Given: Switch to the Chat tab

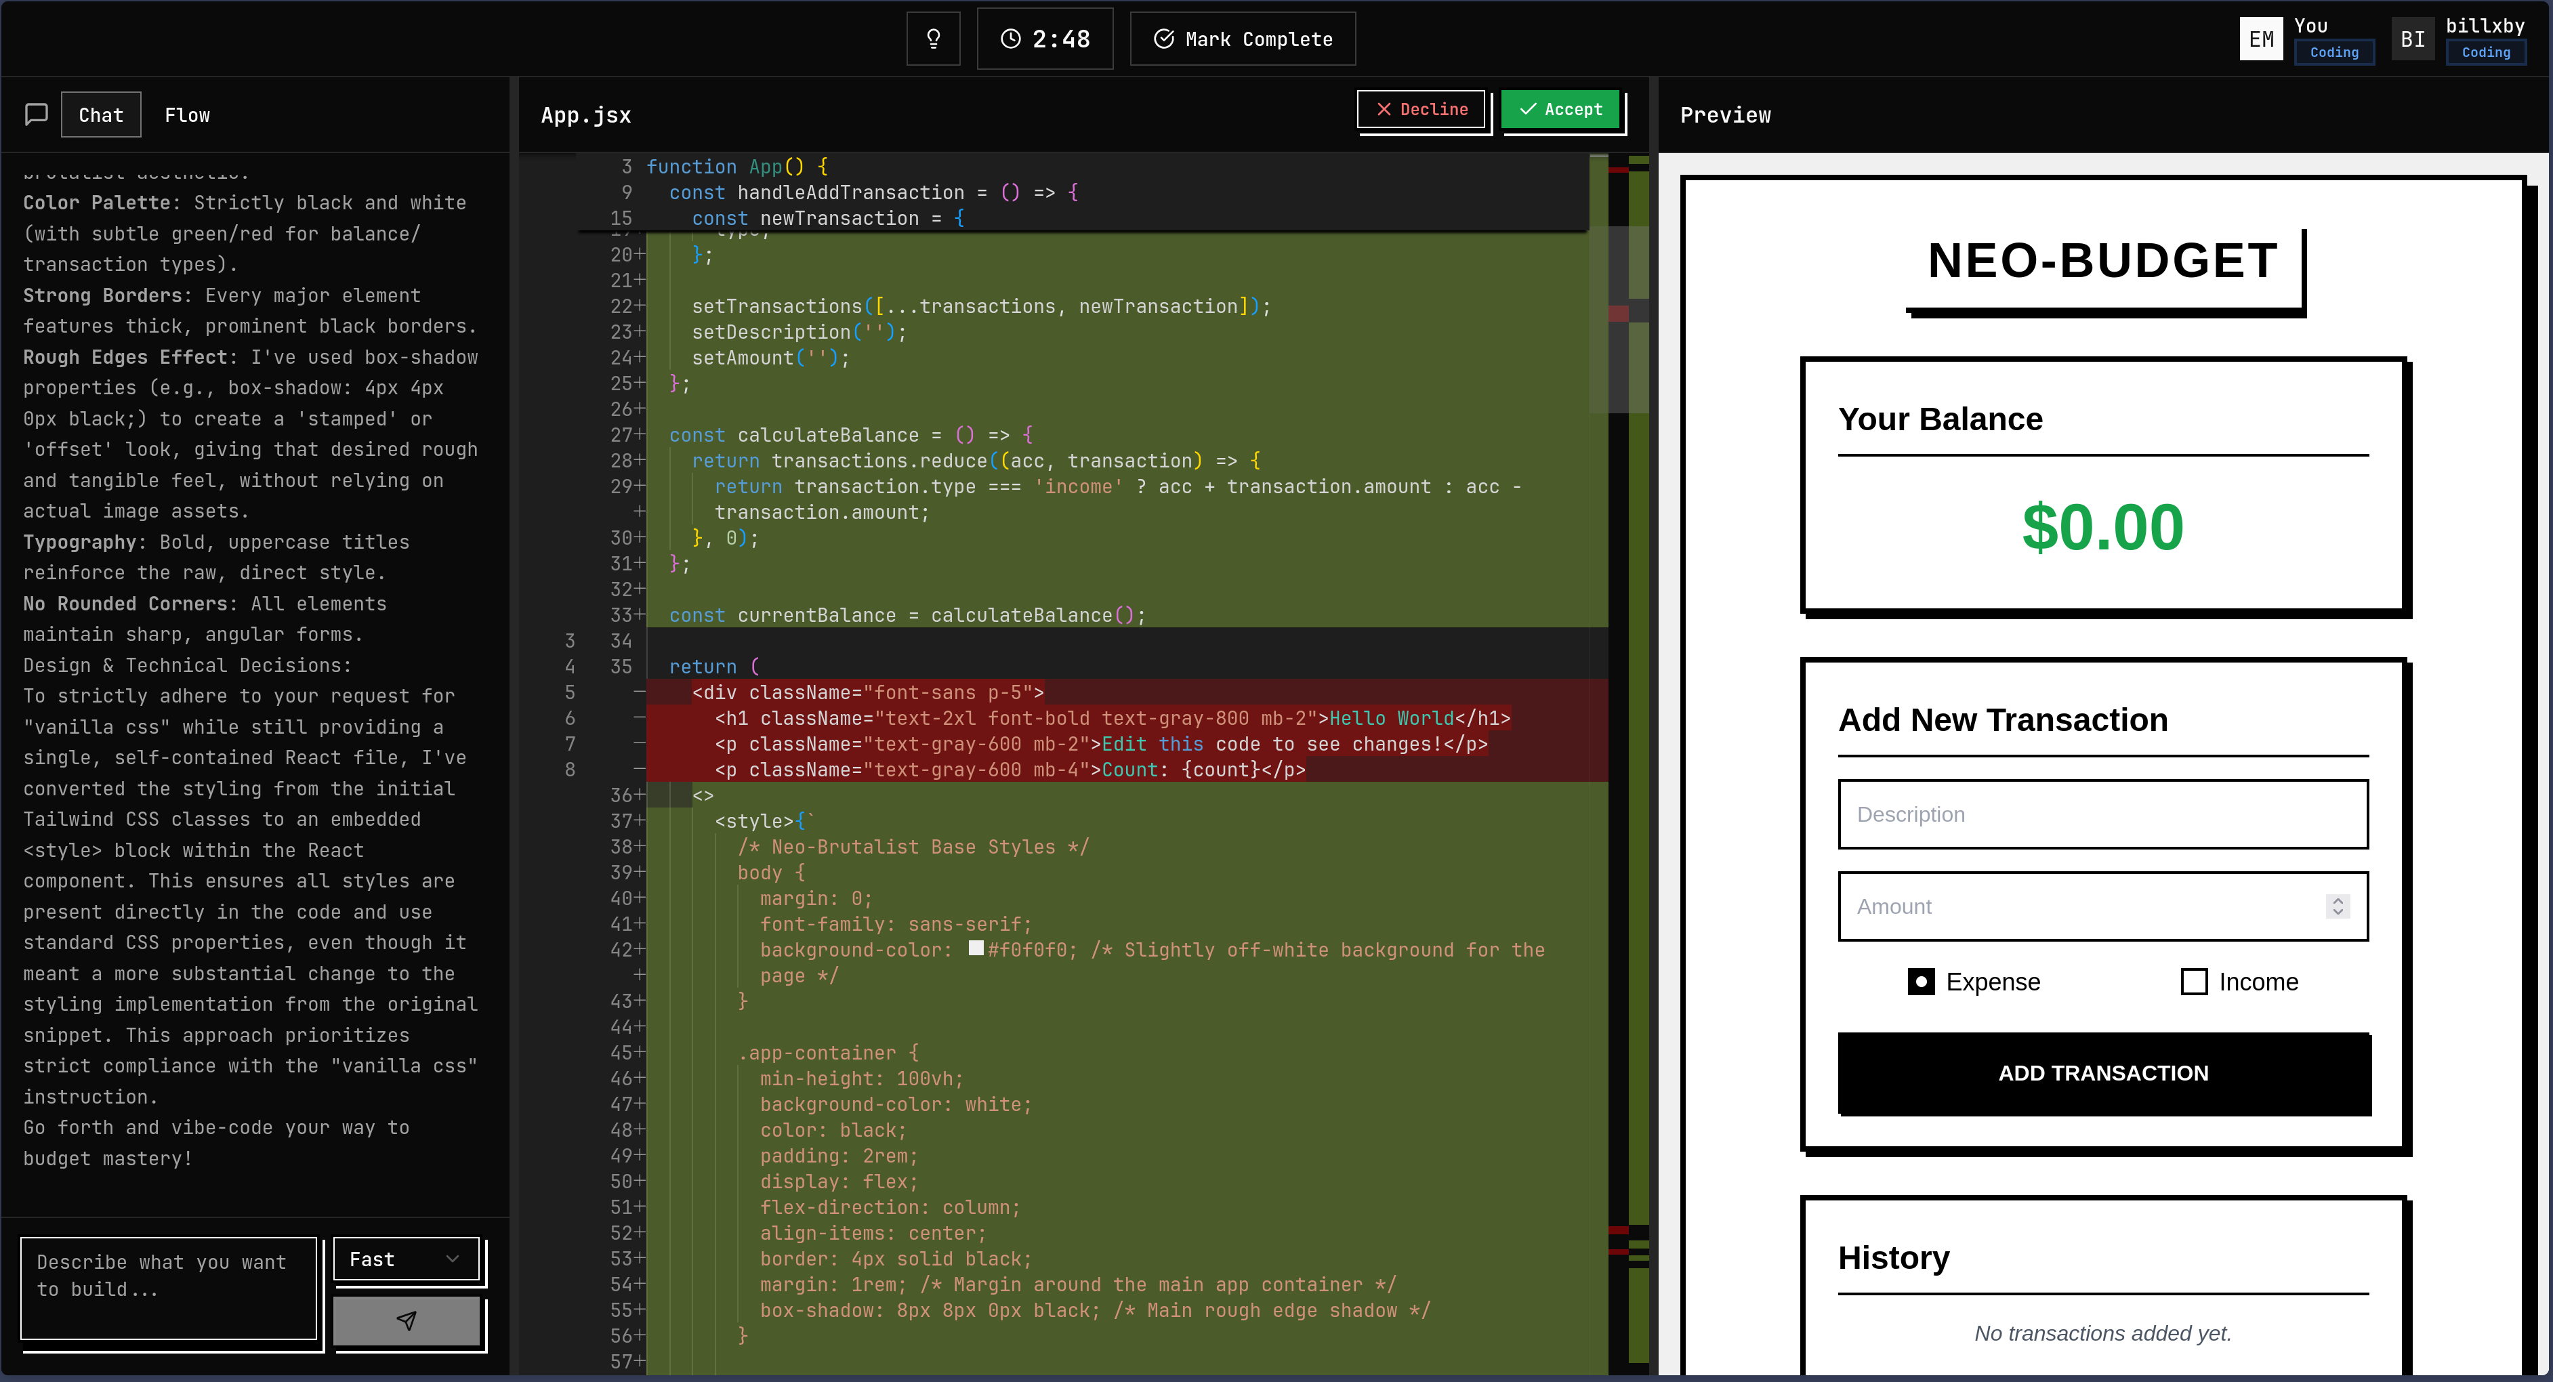Looking at the screenshot, I should click(x=101, y=115).
